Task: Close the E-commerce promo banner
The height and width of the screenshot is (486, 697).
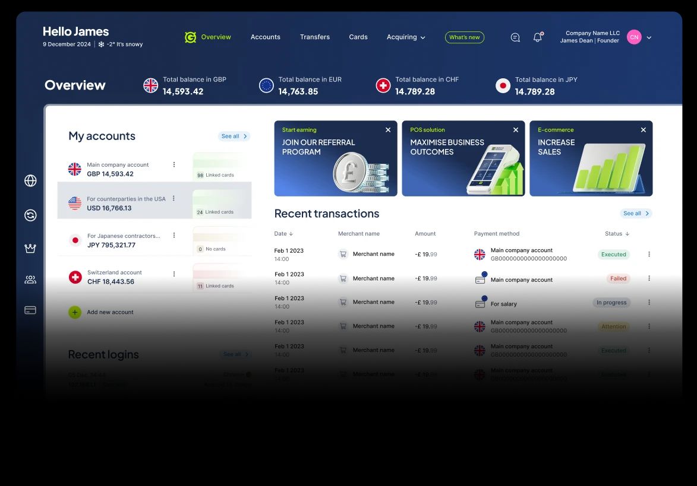Action: pos(643,130)
